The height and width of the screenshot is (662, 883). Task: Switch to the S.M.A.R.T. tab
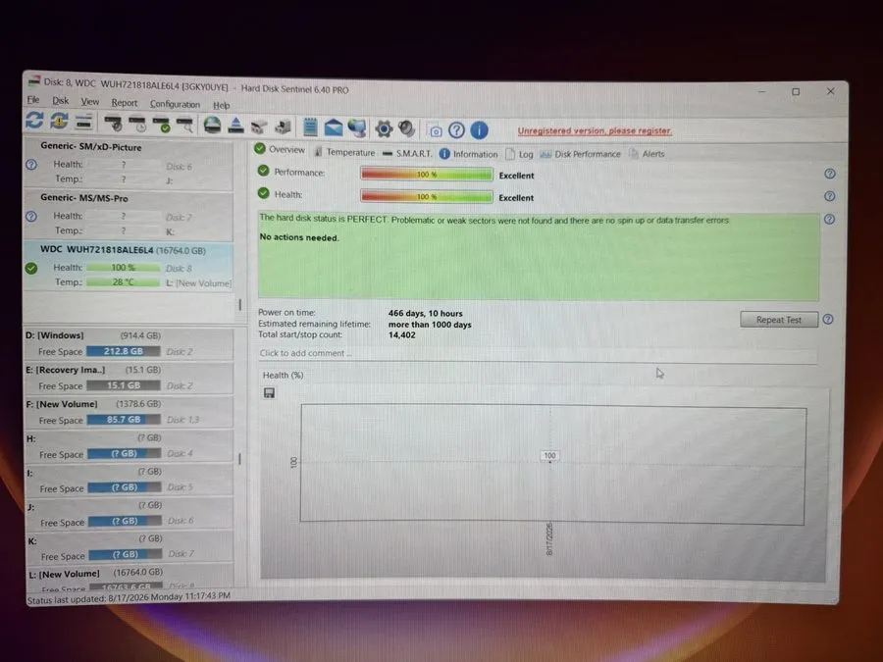click(407, 153)
